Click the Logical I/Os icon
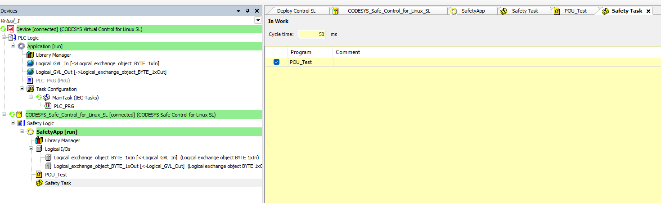The image size is (661, 203). (x=39, y=149)
